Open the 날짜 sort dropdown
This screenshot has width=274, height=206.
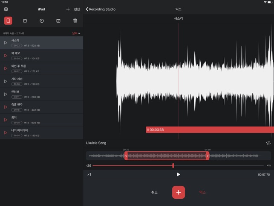(76, 33)
